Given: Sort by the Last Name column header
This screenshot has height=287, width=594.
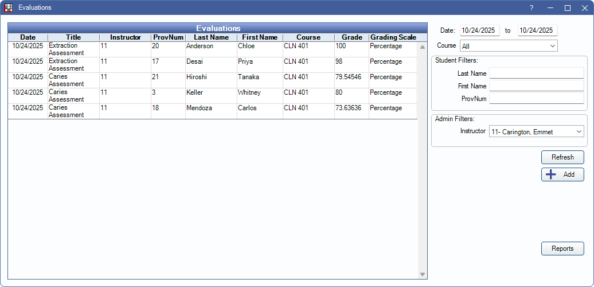Looking at the screenshot, I should coord(211,37).
